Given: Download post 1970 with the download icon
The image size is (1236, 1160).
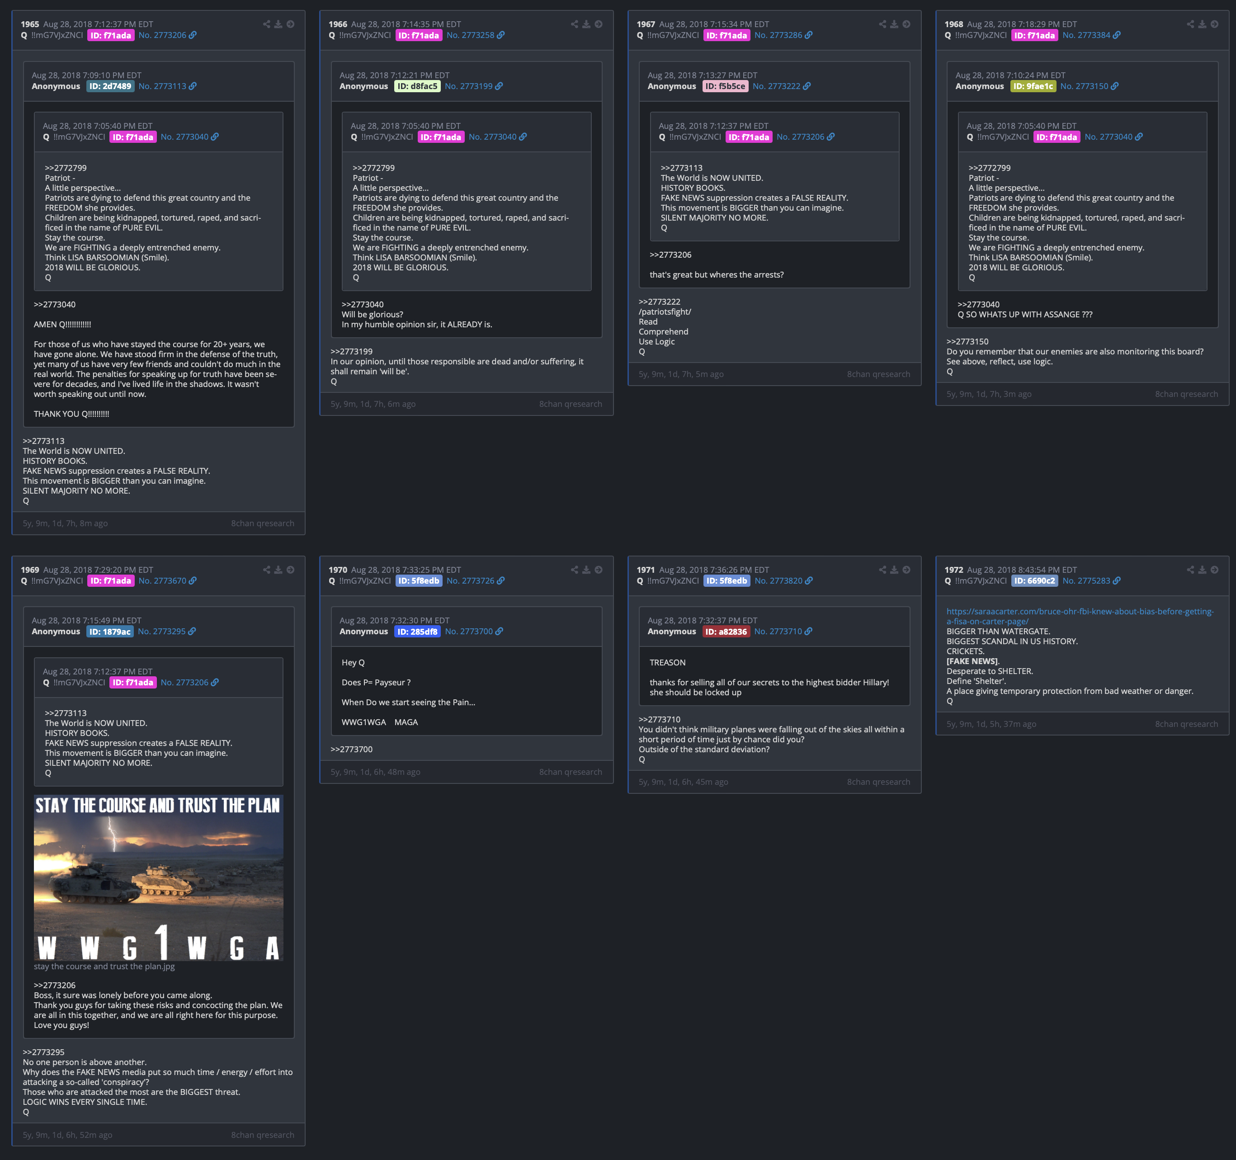Looking at the screenshot, I should pos(586,570).
